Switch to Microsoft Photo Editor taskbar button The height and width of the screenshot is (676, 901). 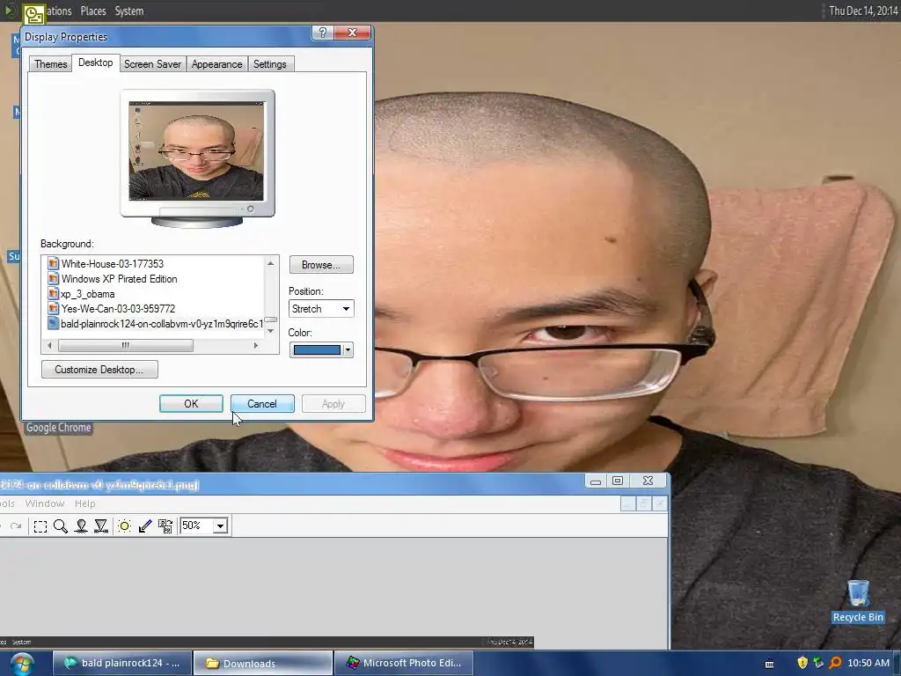click(x=405, y=664)
